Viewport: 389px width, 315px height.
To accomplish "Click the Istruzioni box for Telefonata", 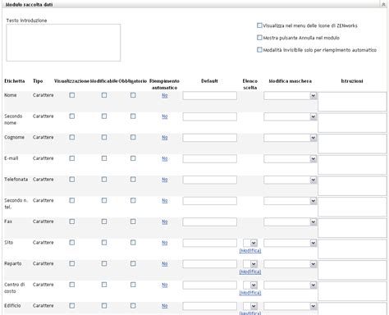I will pos(352,186).
